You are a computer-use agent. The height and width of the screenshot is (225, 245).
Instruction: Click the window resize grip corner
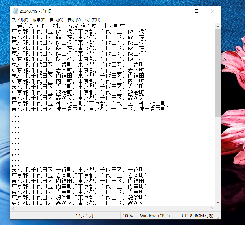coord(219,218)
